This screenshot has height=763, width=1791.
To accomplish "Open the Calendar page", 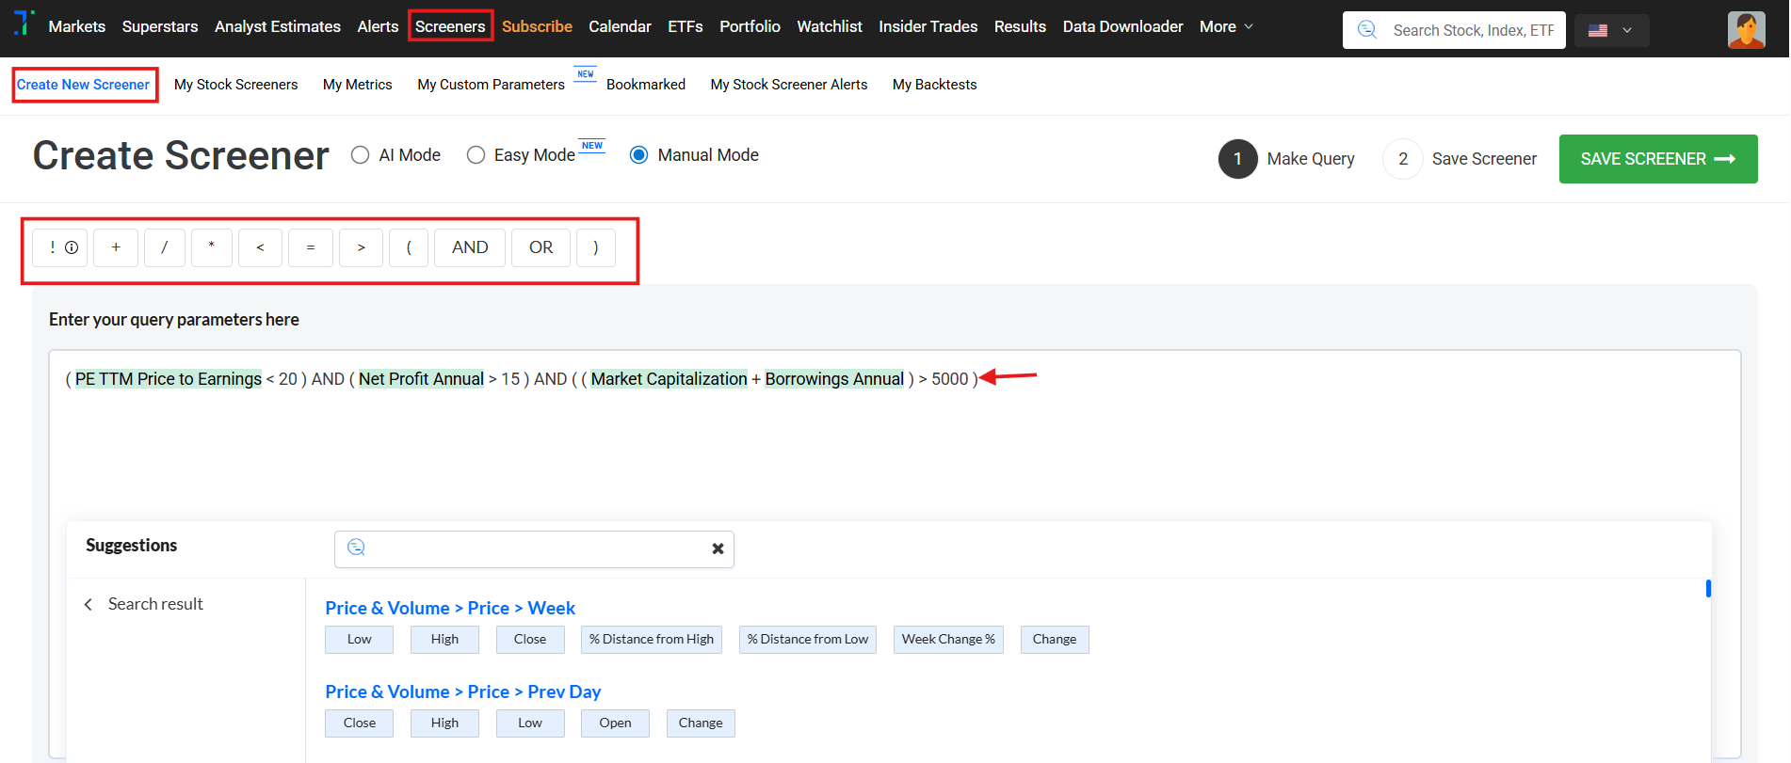I will (620, 26).
